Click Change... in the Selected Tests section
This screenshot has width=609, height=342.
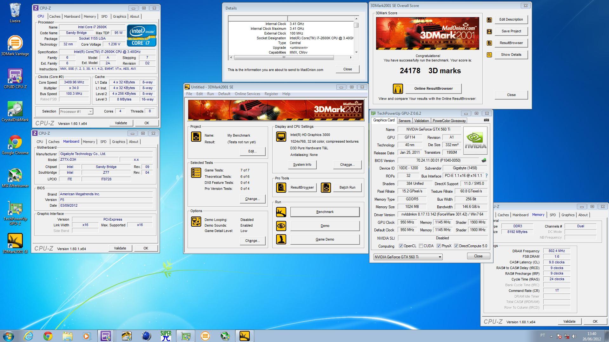pos(252,199)
